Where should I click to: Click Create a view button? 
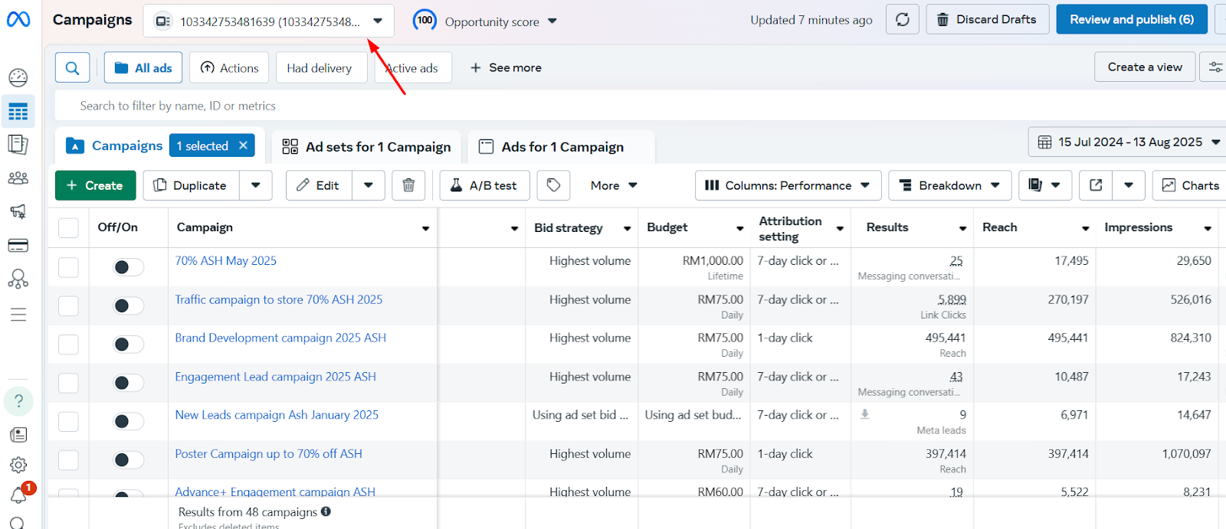tap(1145, 67)
